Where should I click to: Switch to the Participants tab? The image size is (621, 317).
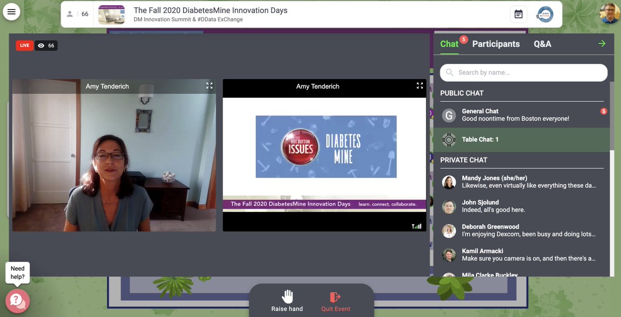coord(495,43)
